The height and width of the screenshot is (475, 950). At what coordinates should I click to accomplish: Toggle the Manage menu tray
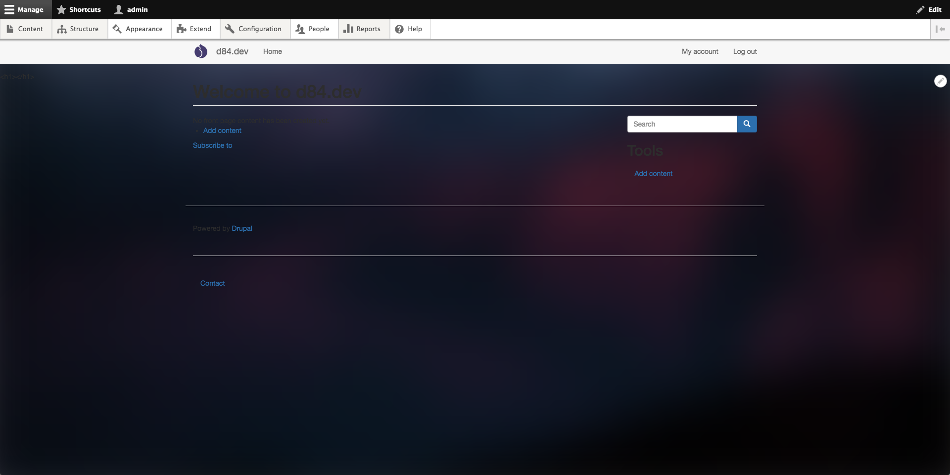coord(24,9)
